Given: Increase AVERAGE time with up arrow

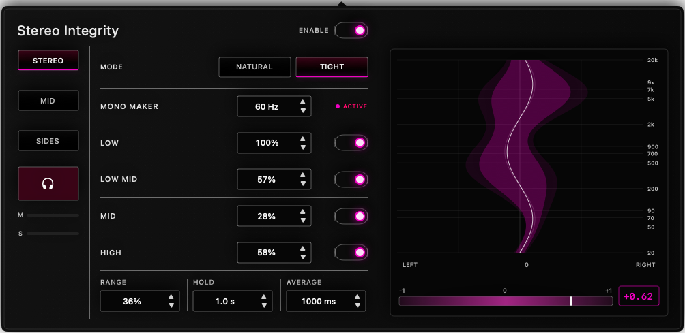Looking at the screenshot, I should pos(358,298).
